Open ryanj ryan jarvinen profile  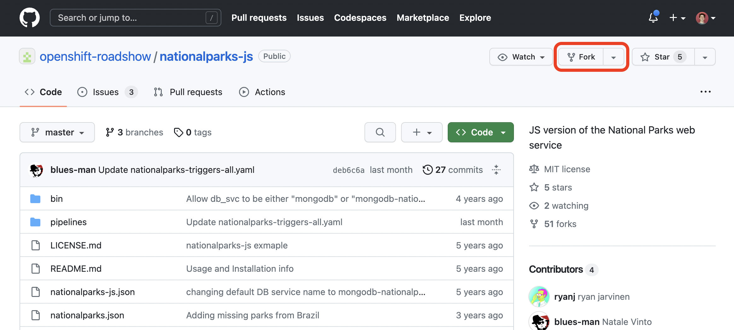tap(592, 297)
